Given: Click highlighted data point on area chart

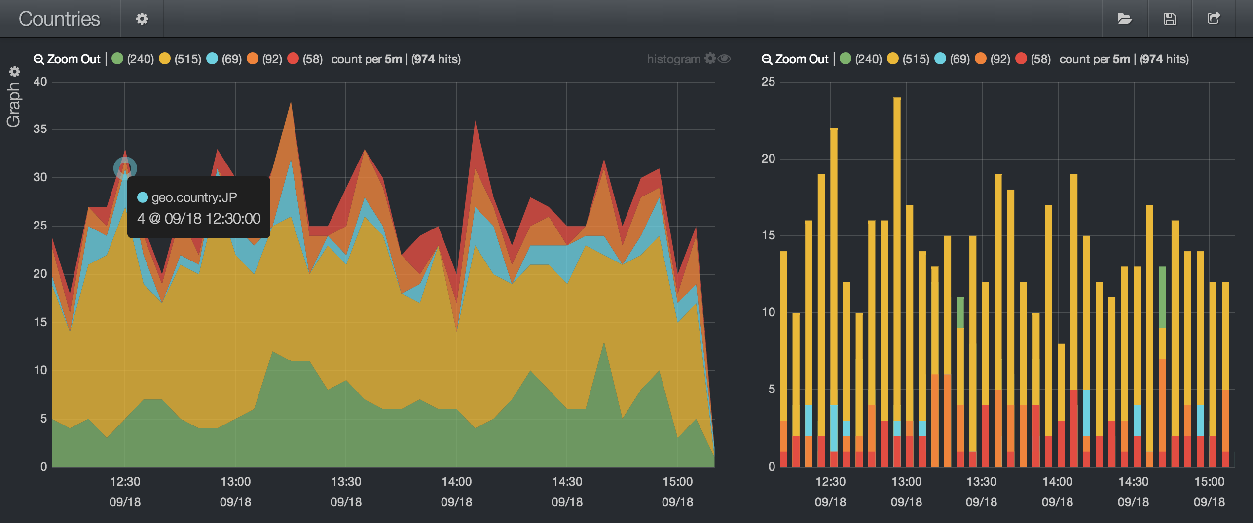Looking at the screenshot, I should coord(125,168).
